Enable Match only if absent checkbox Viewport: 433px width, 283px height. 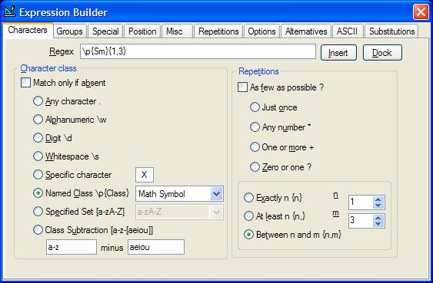(25, 83)
